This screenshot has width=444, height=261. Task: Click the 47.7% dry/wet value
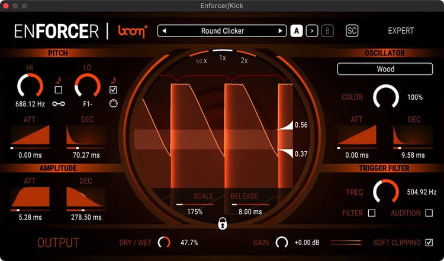(189, 243)
